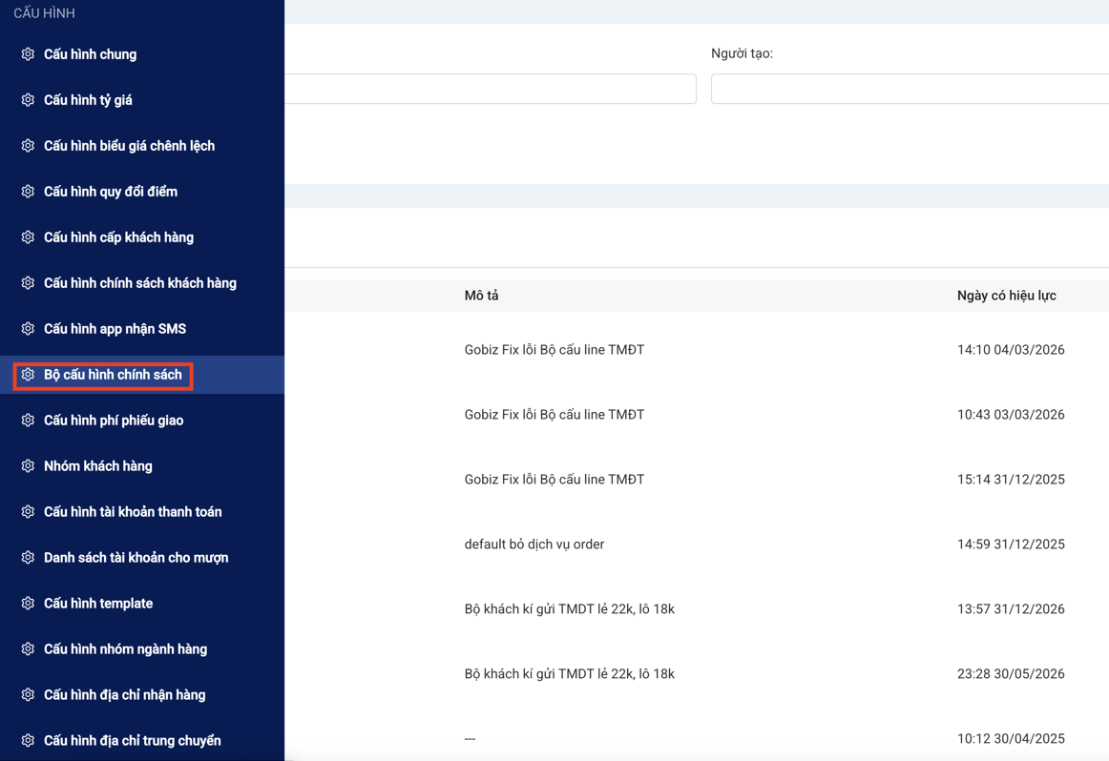This screenshot has width=1109, height=761.
Task: Navigate to Danh sách tài khoản cho mượn
Action: [136, 558]
